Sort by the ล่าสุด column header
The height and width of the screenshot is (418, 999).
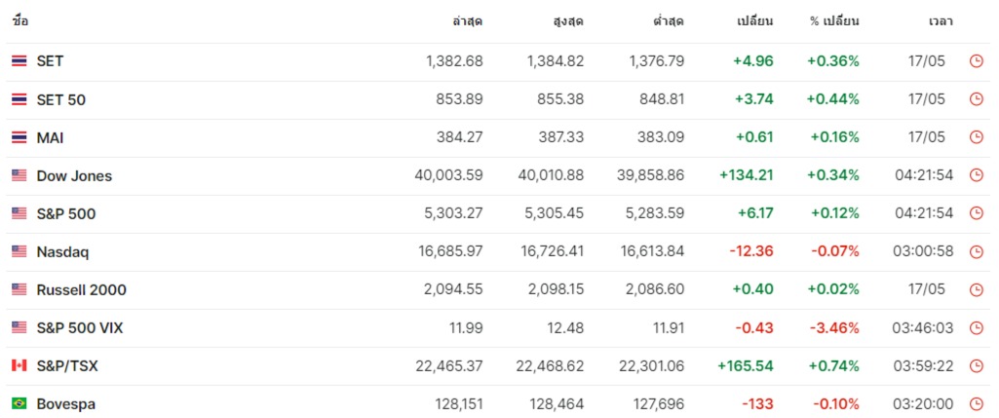(x=468, y=20)
